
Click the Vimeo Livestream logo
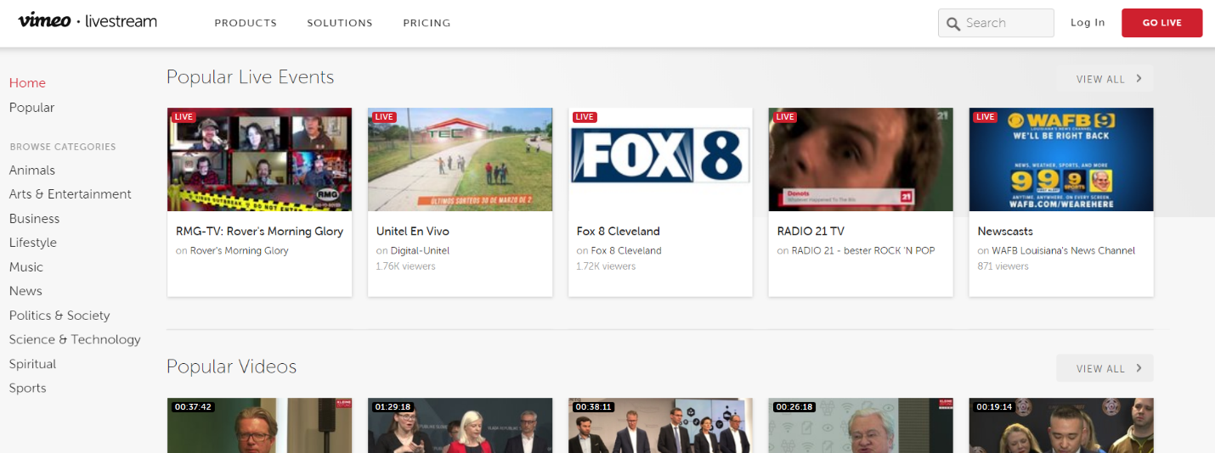tap(88, 21)
